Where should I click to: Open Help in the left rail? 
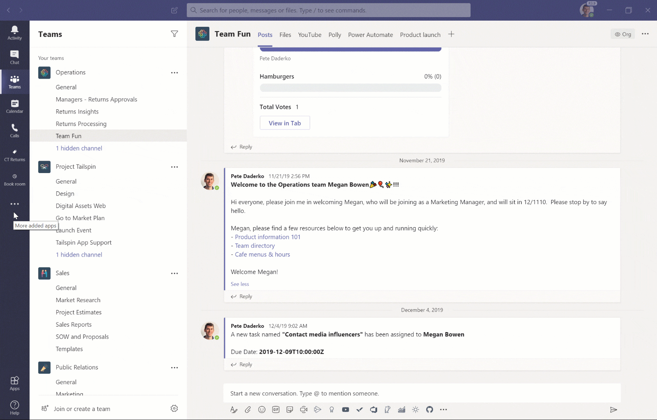[14, 408]
